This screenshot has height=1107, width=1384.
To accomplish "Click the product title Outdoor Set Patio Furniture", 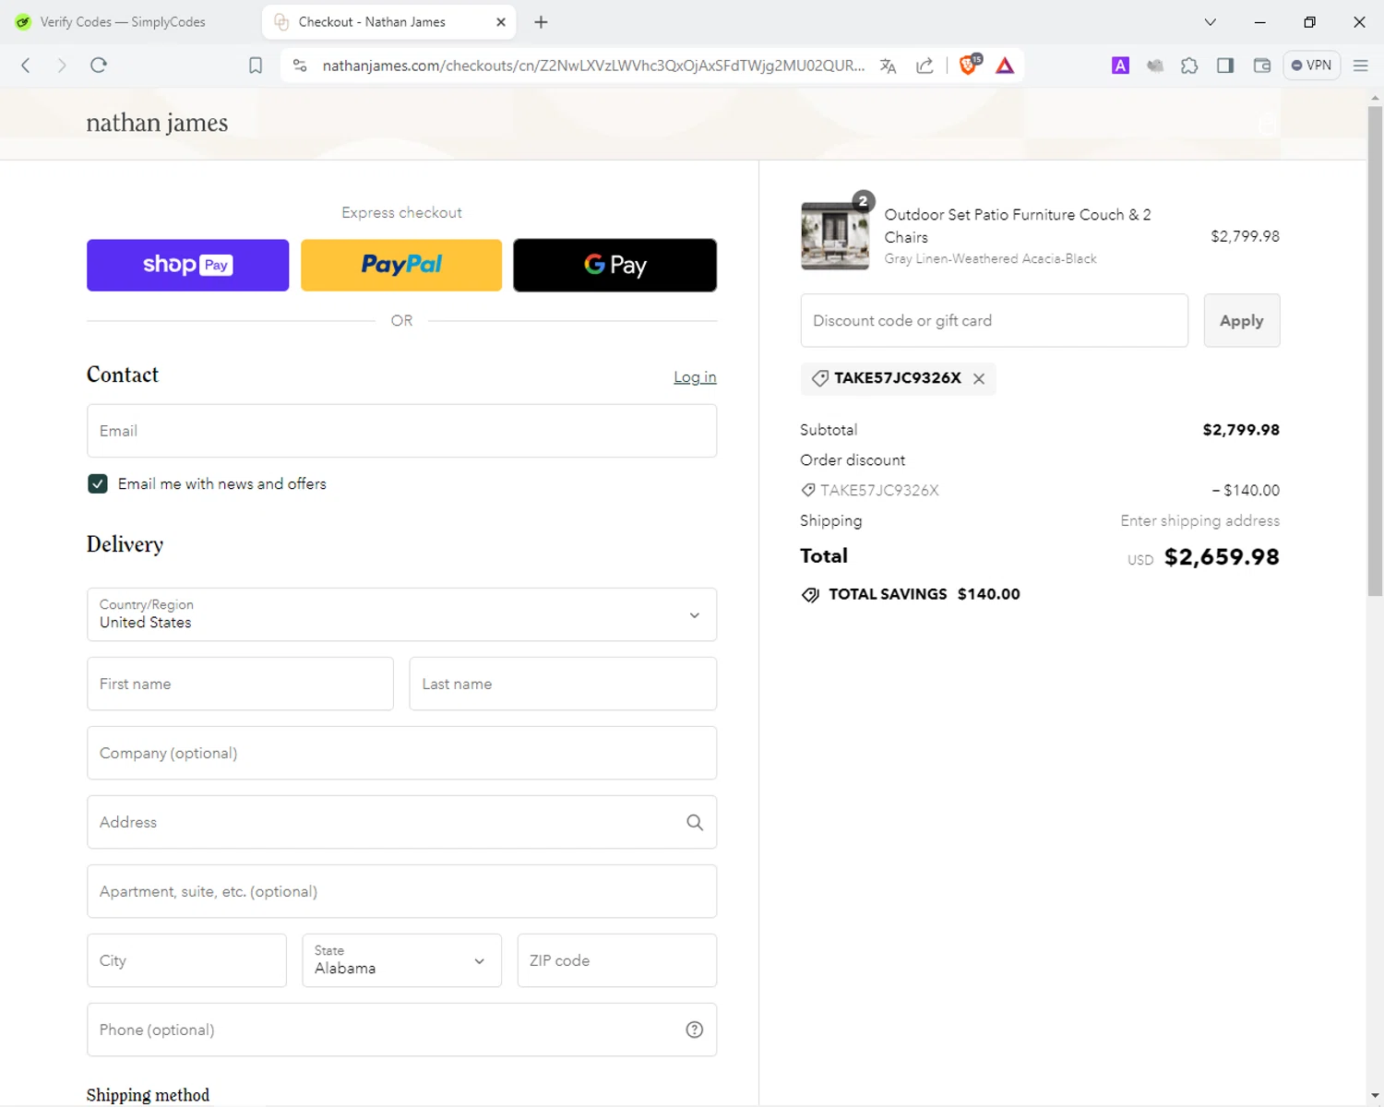I will [x=1018, y=225].
